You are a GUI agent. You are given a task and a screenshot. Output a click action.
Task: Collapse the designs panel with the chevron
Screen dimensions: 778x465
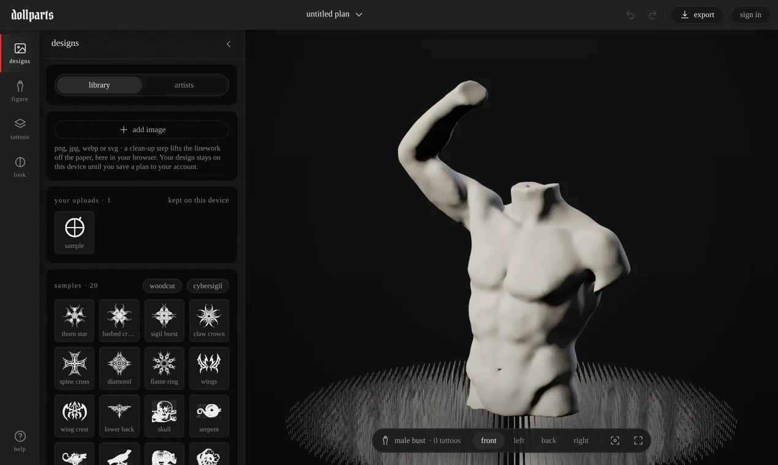coord(228,44)
